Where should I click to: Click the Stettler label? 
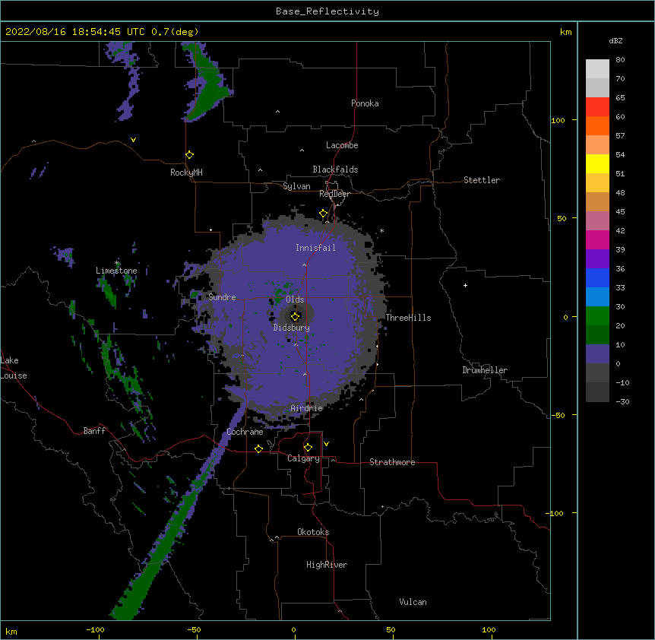coord(482,180)
